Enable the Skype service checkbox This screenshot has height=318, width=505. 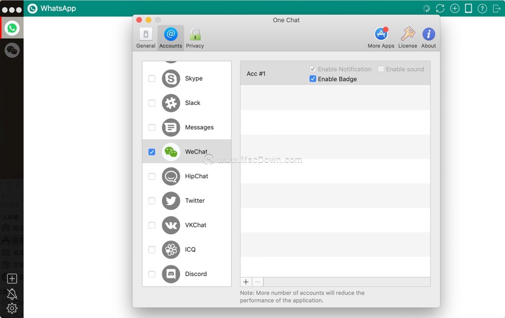(152, 79)
